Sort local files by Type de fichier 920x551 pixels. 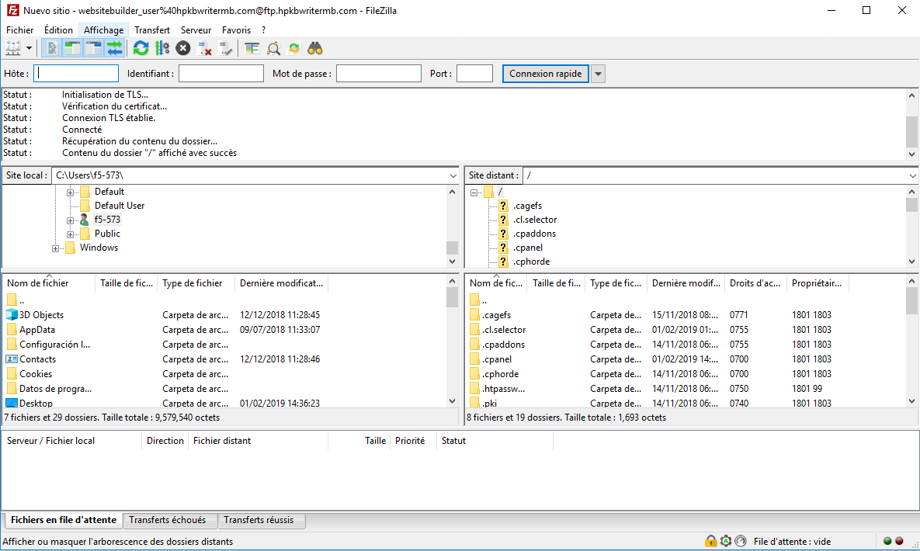coord(196,282)
